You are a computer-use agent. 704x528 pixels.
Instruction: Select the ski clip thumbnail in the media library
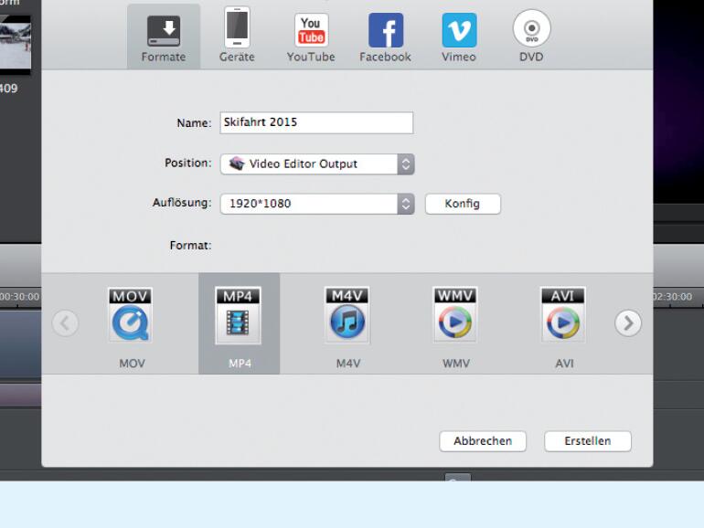[16, 45]
